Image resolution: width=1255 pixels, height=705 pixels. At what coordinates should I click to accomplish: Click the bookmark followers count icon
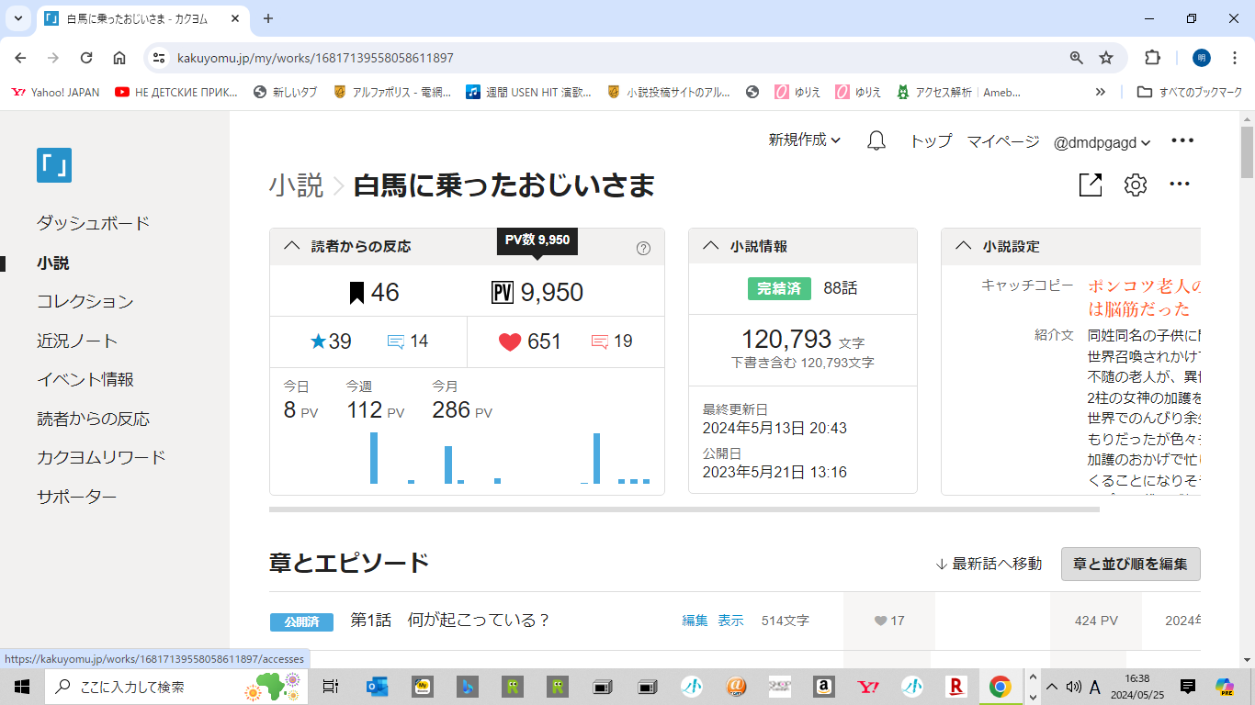coord(357,293)
